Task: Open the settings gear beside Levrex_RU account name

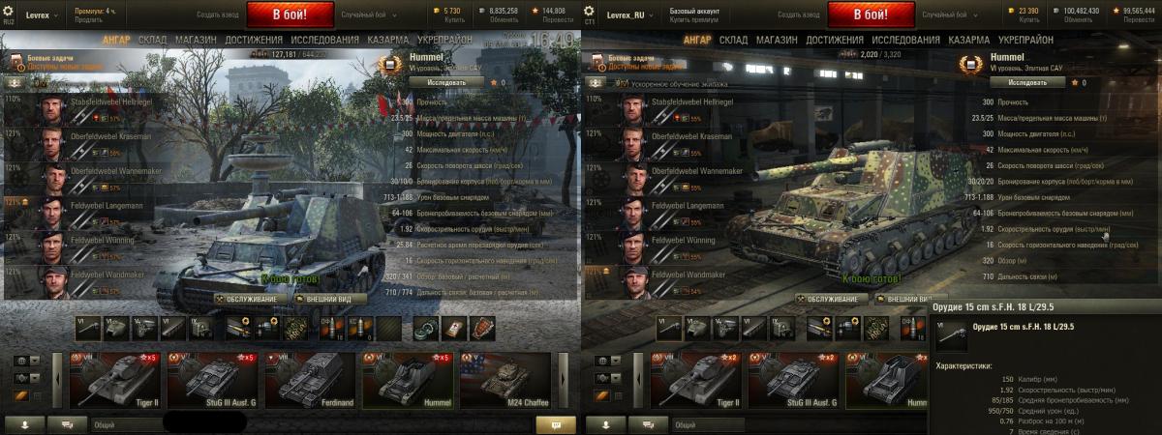Action: coord(590,11)
